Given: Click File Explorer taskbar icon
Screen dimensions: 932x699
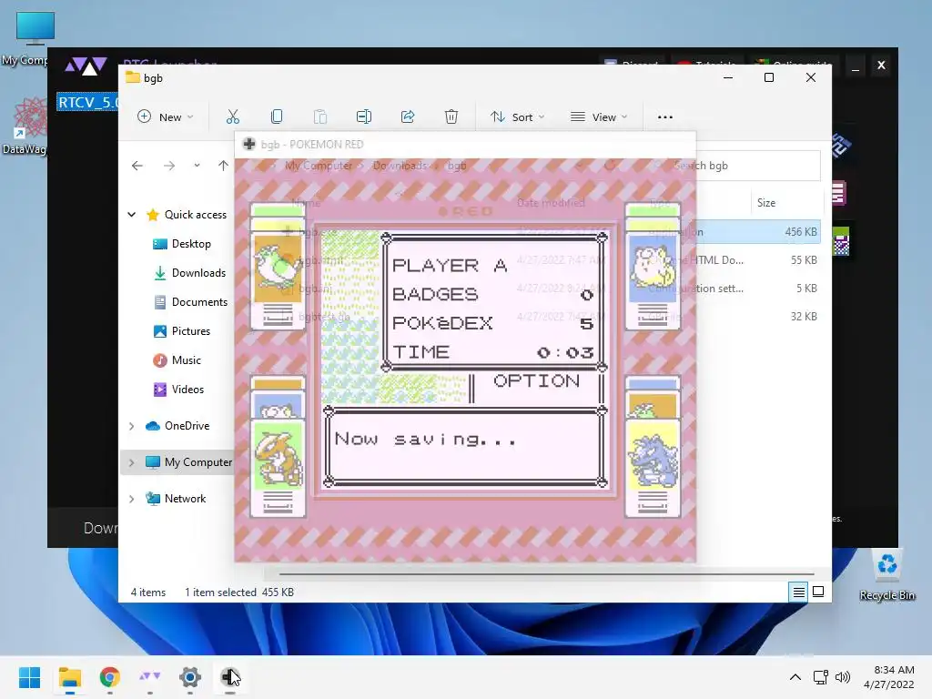Looking at the screenshot, I should (x=70, y=677).
